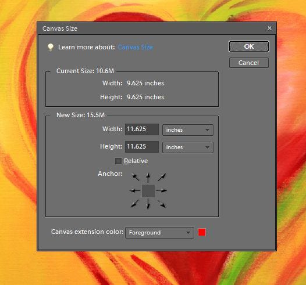306x285 pixels.
Task: Click OK to apply canvas size
Action: (x=249, y=46)
